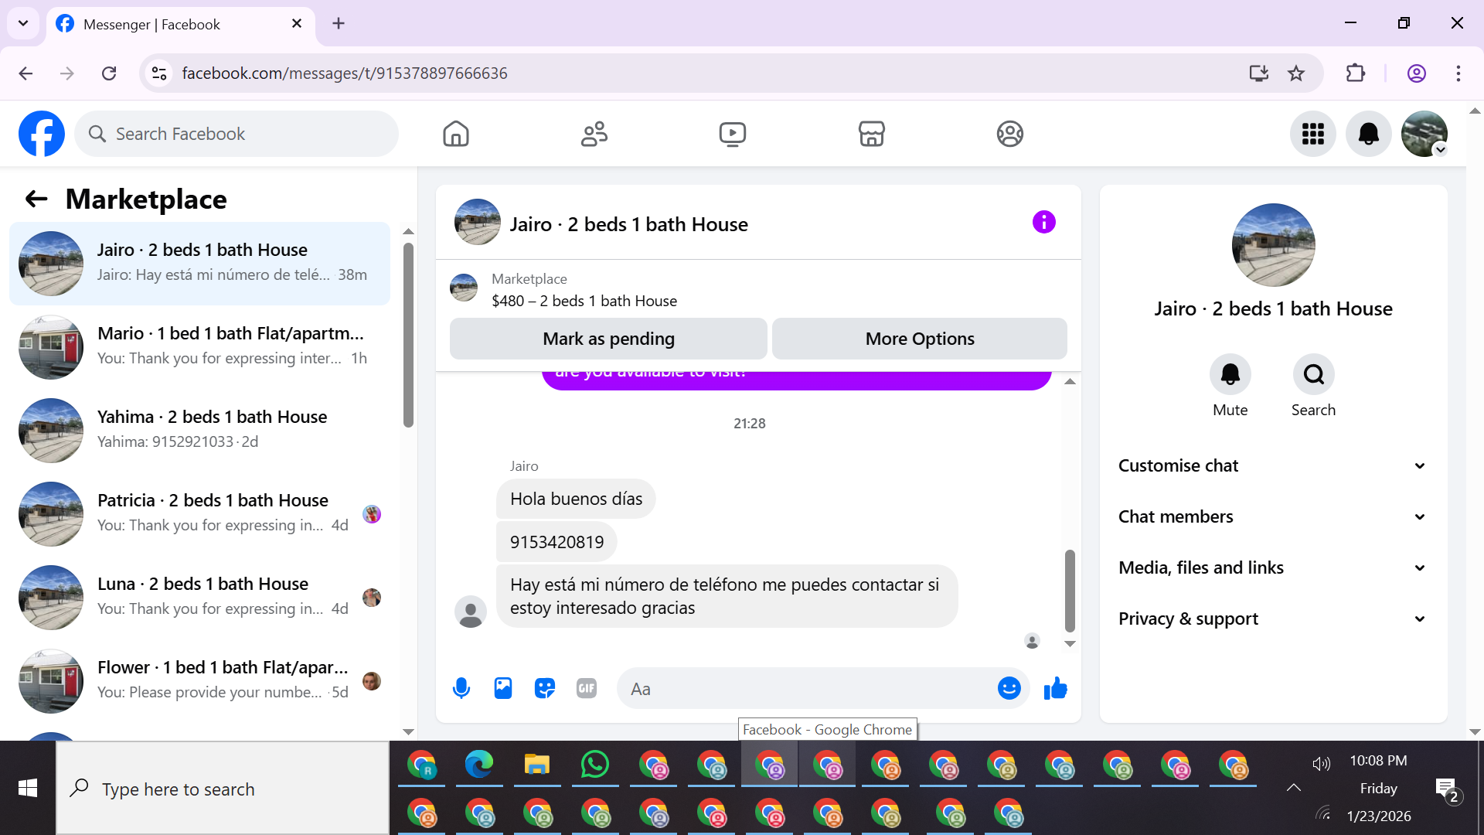Viewport: 1484px width, 835px height.
Task: Click the More Options button
Action: point(920,339)
